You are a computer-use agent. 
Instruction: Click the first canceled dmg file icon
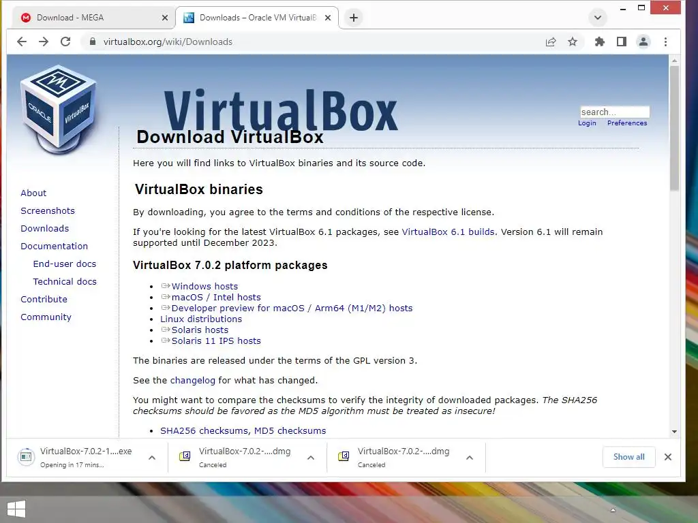tap(185, 456)
